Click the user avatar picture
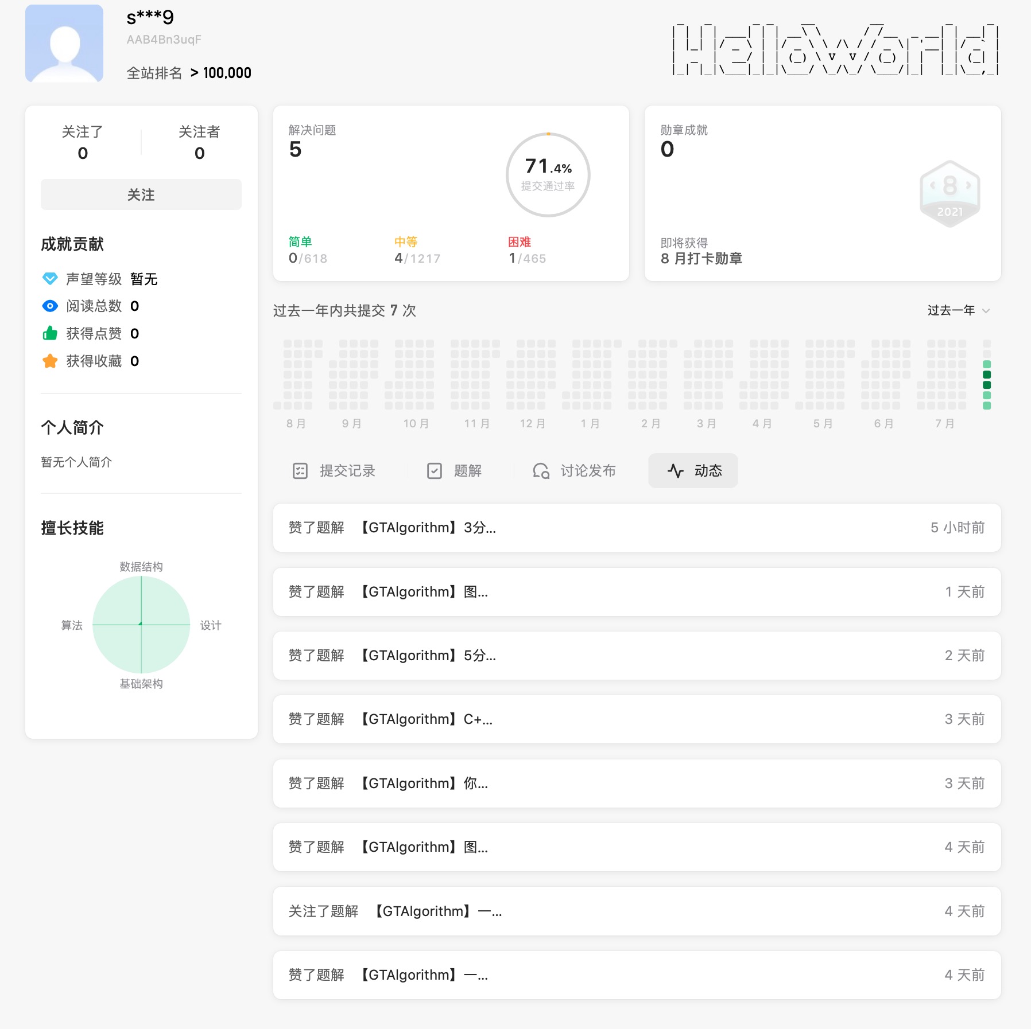 [x=64, y=44]
